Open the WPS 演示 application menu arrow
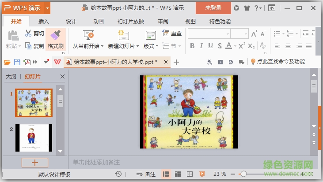This screenshot has width=323, height=182. [47, 8]
